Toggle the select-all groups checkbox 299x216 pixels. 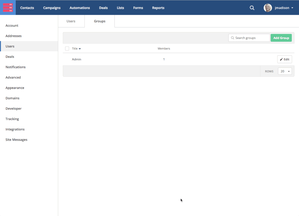[x=67, y=49]
